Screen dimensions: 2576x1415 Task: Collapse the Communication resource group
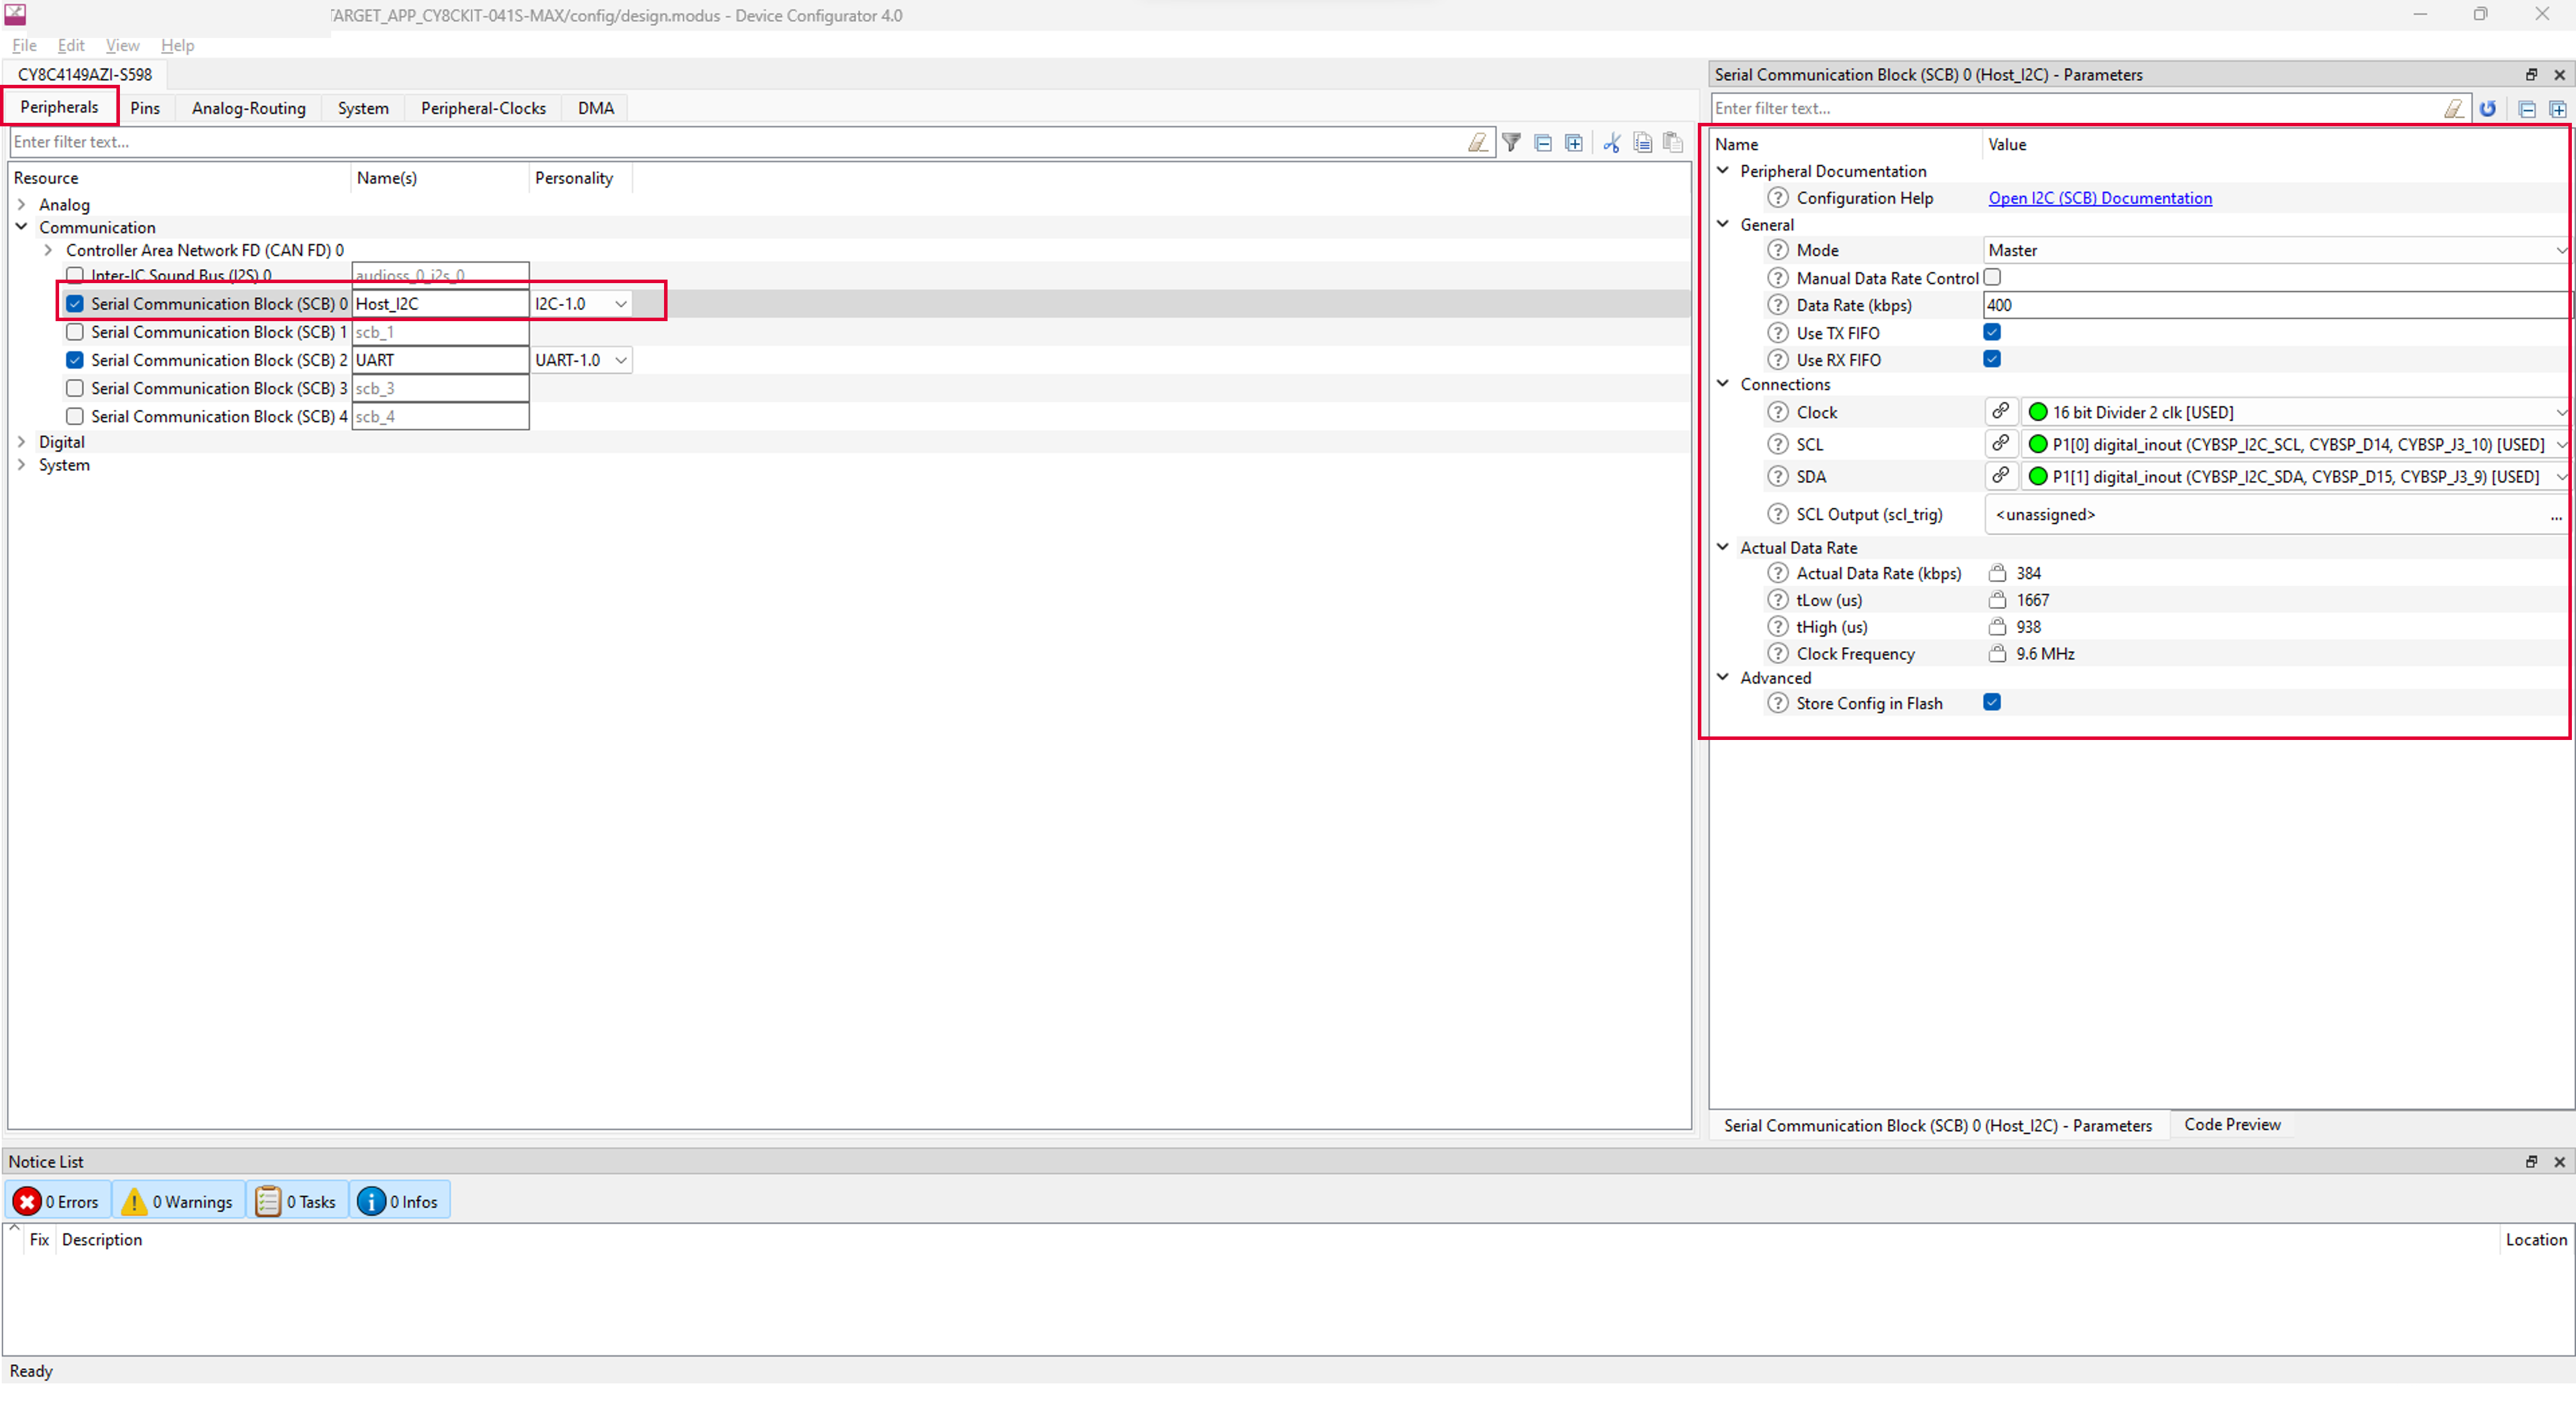point(22,227)
